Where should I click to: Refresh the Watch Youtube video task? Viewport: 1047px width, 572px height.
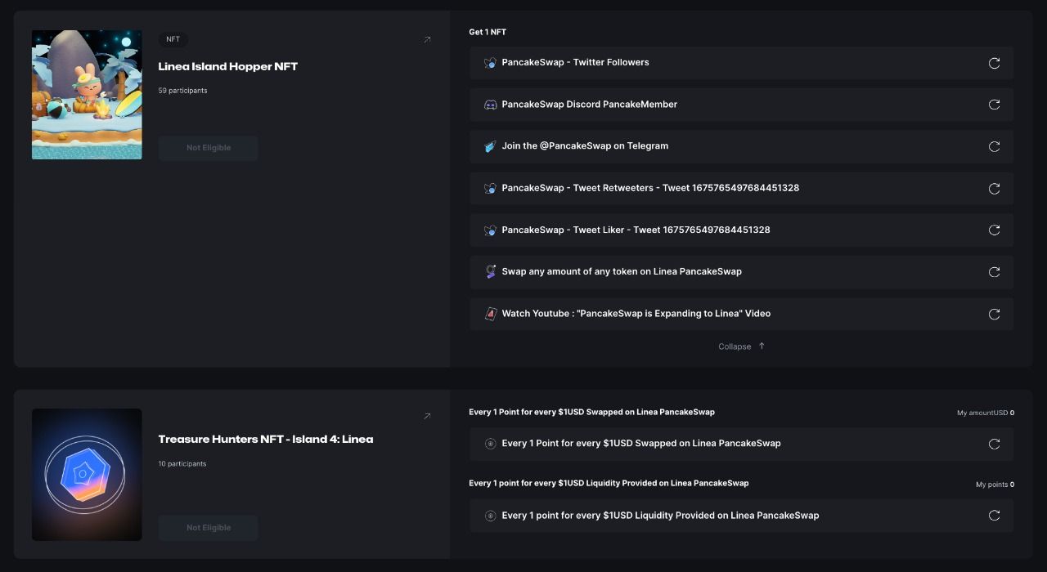994,314
